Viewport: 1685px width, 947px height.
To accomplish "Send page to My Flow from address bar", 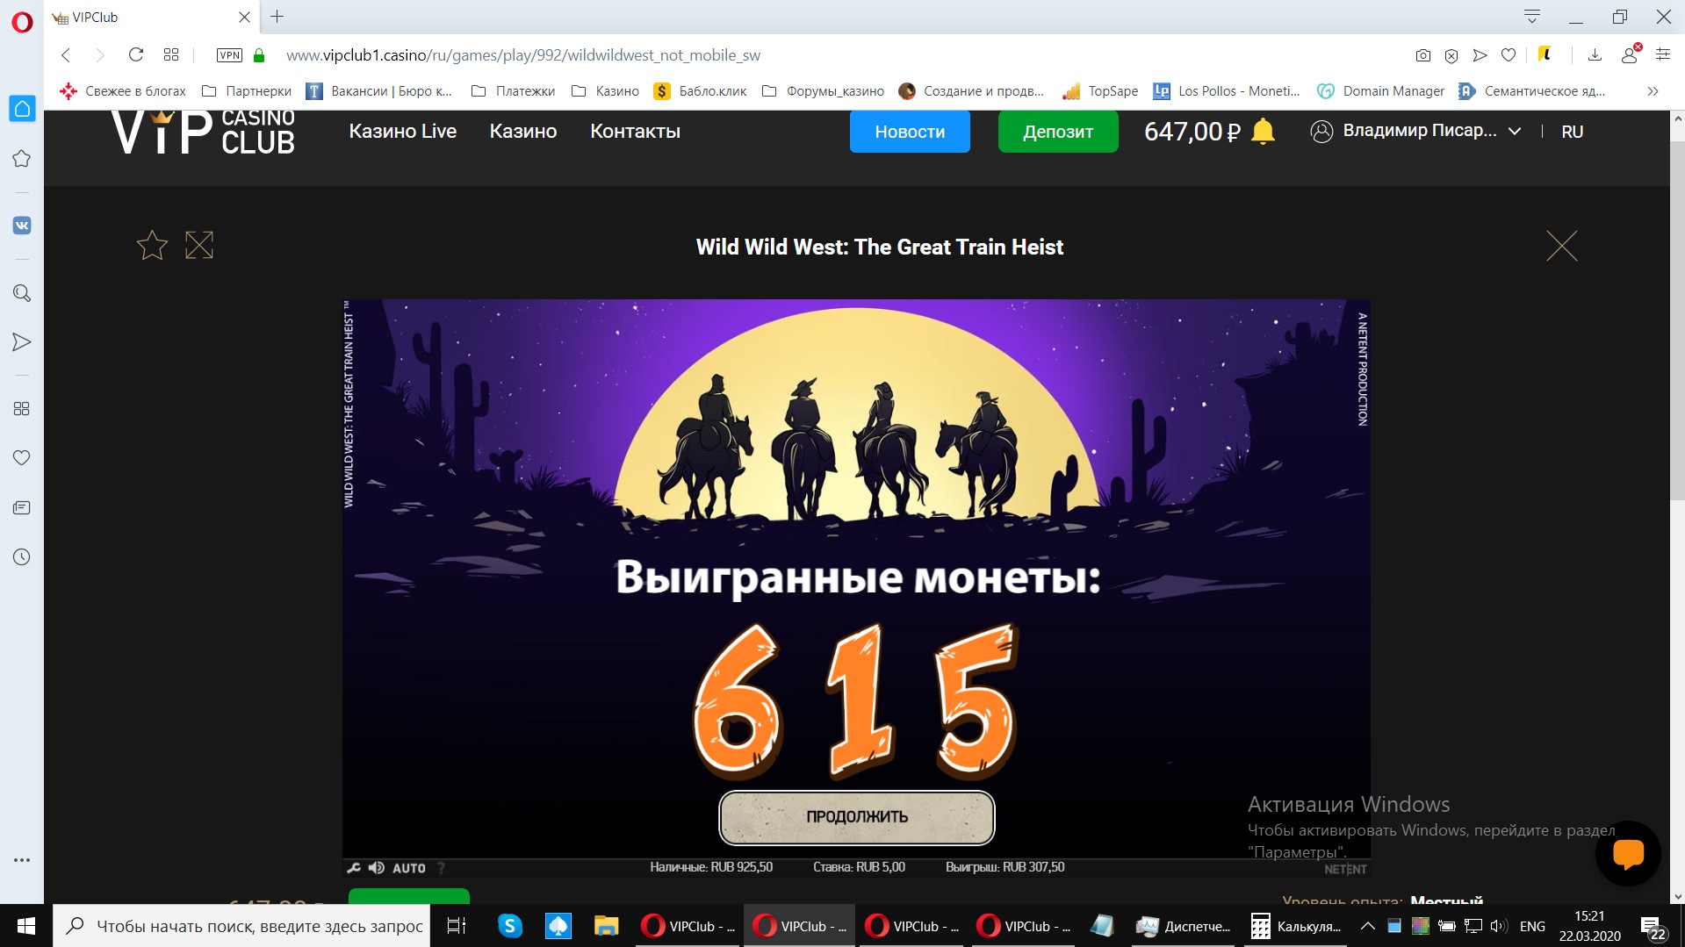I will point(1480,55).
